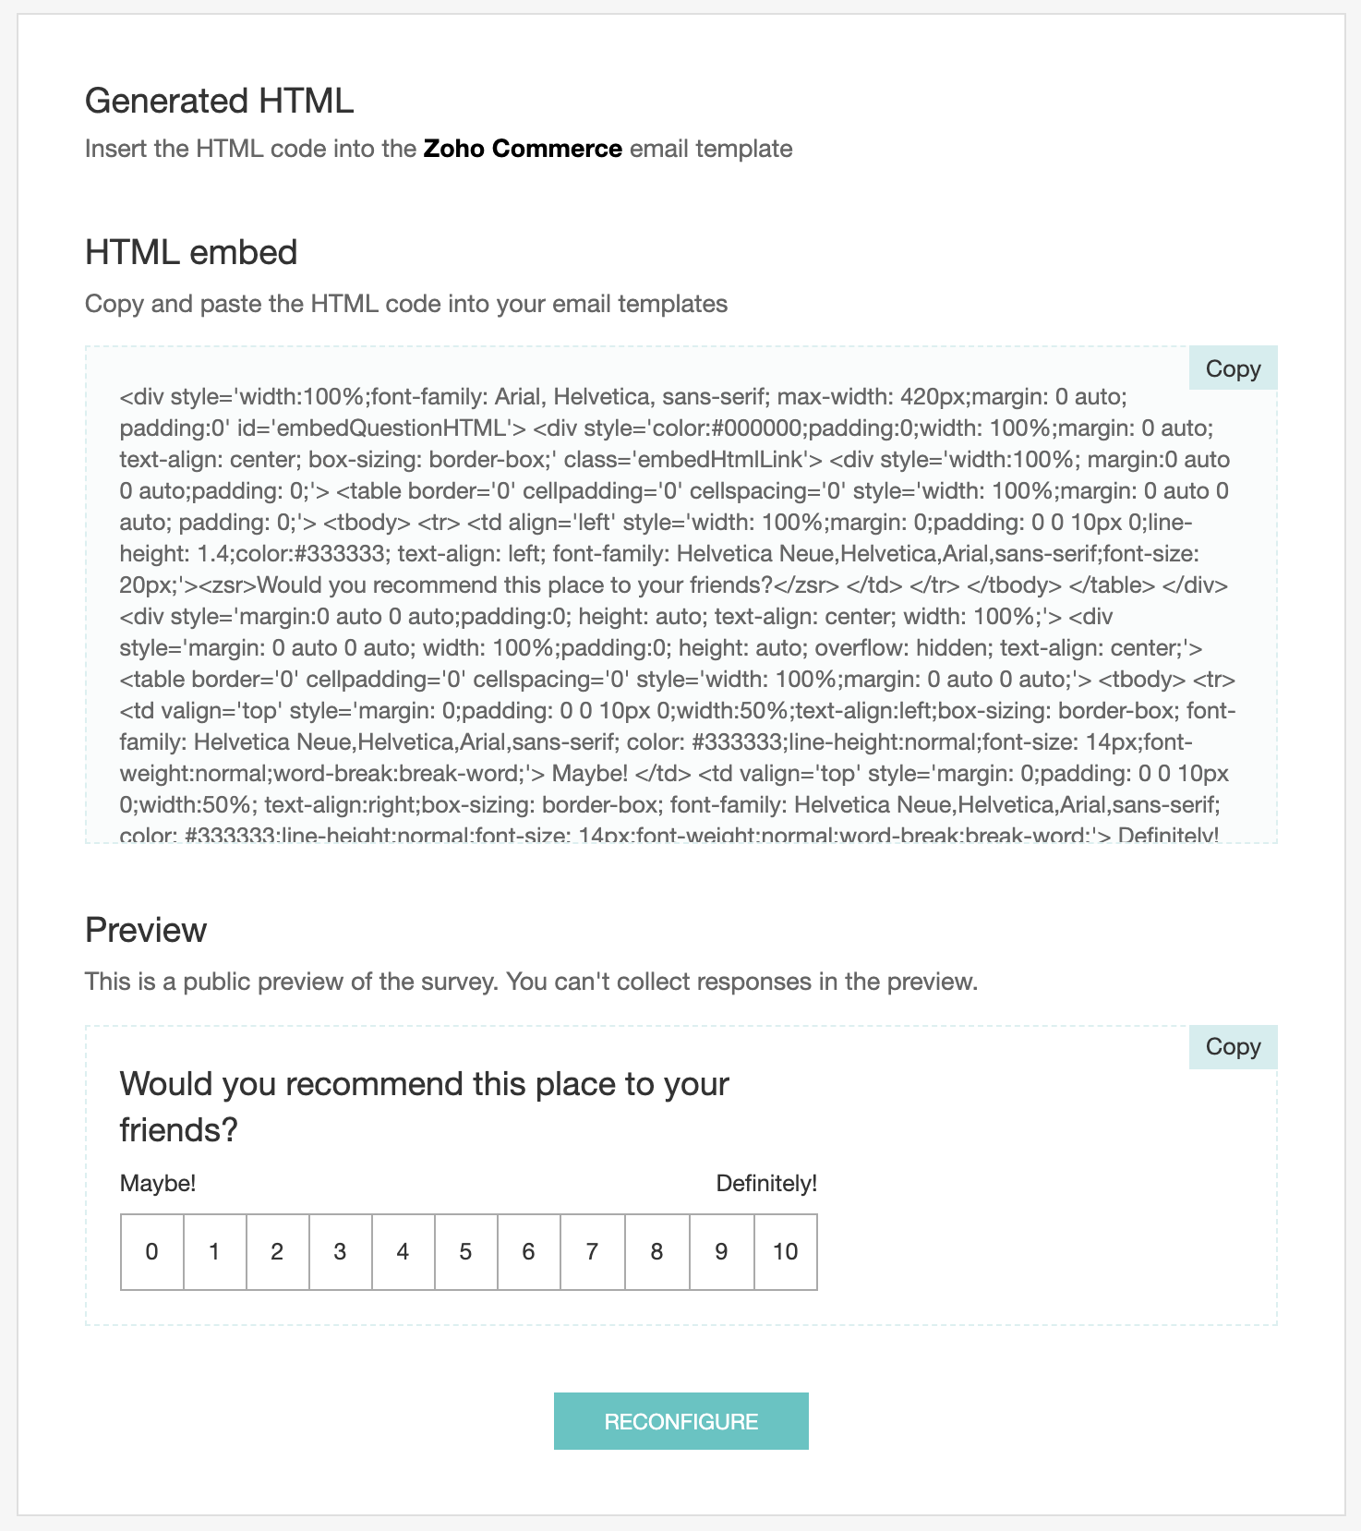Screen dimensions: 1361x1531
Task: Select rating 3 on the scale
Action: tap(341, 1251)
